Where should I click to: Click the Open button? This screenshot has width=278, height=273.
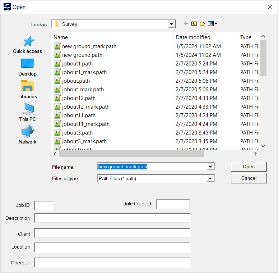point(249,167)
